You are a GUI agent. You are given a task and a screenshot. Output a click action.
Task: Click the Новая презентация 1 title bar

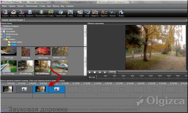(x=94, y=20)
